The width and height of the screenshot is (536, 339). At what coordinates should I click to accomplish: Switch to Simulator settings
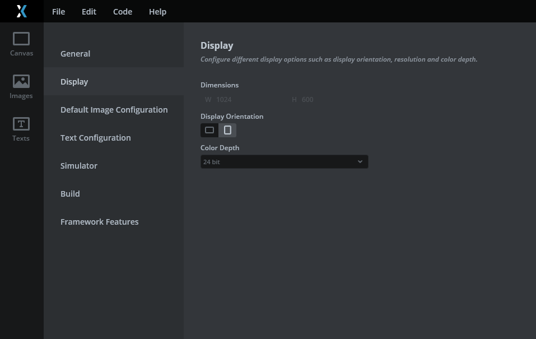79,166
